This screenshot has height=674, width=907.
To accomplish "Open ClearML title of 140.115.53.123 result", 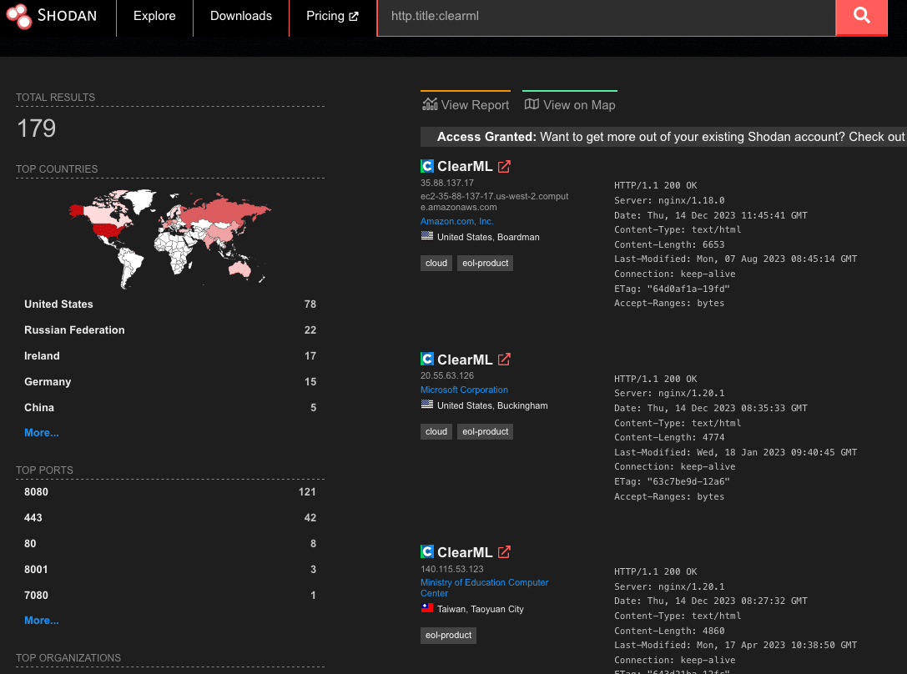I will 465,552.
